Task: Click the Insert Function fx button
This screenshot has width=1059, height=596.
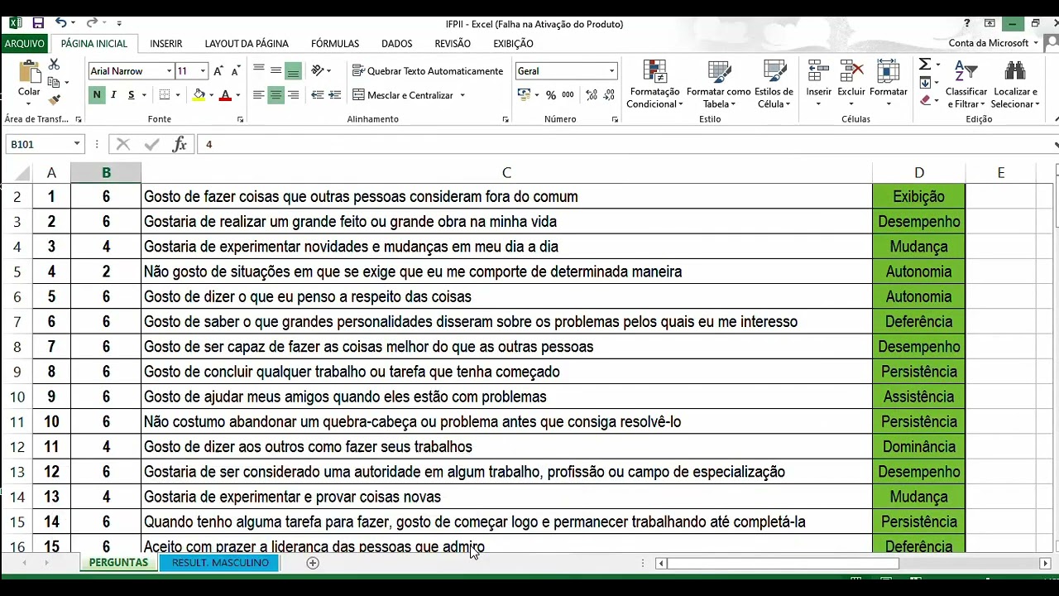Action: (180, 145)
